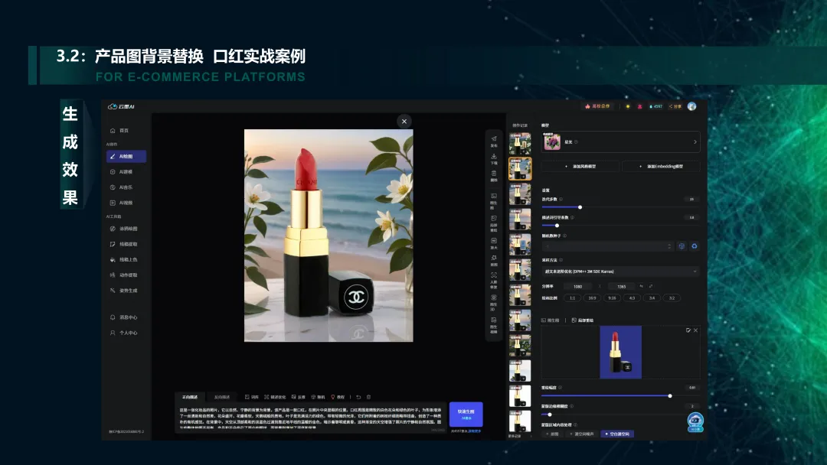Click the height field showing 1365
Image resolution: width=827 pixels, height=465 pixels.
(x=621, y=287)
